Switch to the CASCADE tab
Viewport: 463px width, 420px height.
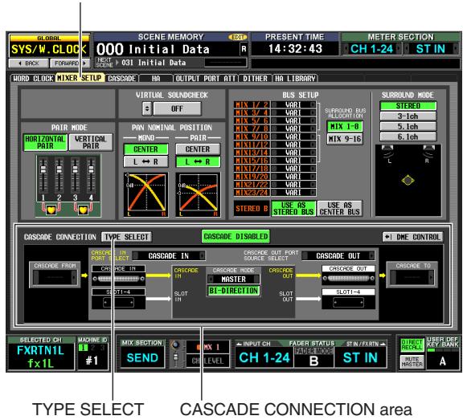pos(122,79)
